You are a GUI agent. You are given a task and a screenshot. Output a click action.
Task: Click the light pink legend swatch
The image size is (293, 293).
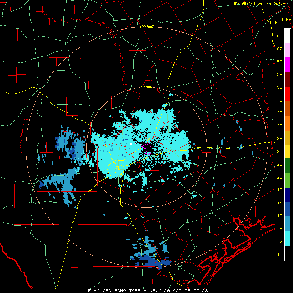point(287,50)
